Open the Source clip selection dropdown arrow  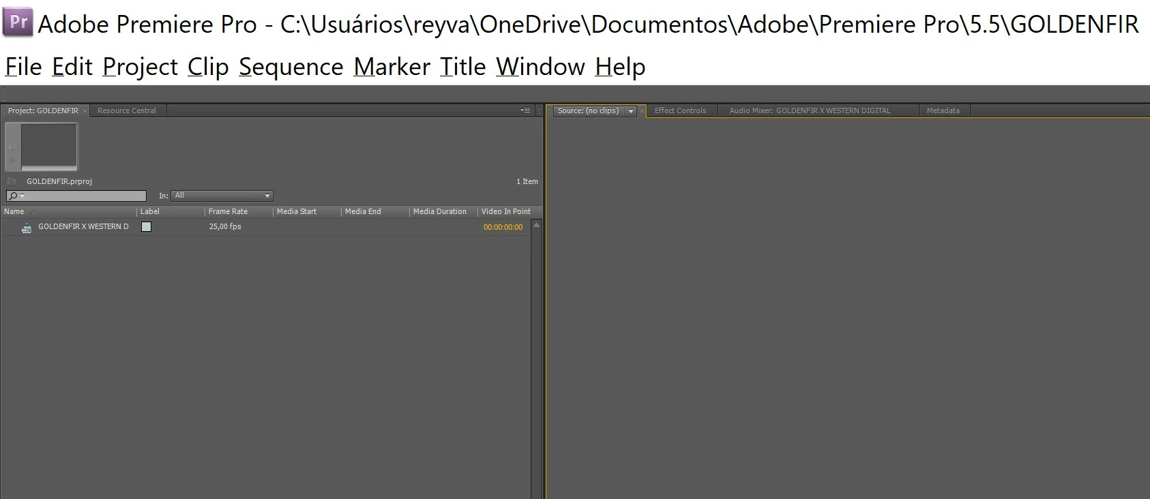point(631,111)
